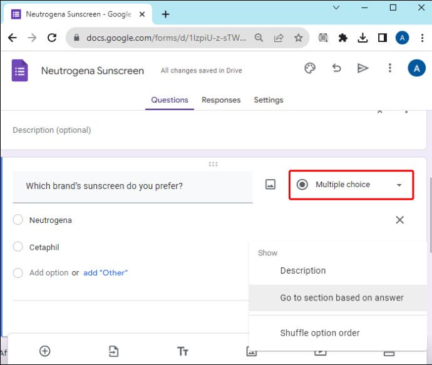
Task: Collapse the section with the chevron
Action: 379,111
